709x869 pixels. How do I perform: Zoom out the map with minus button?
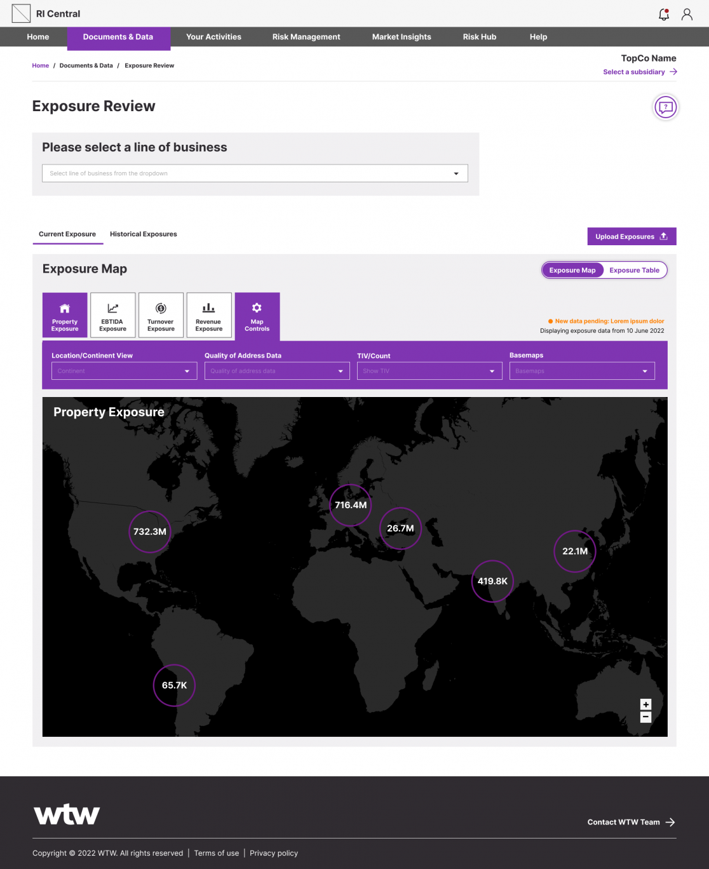click(645, 717)
